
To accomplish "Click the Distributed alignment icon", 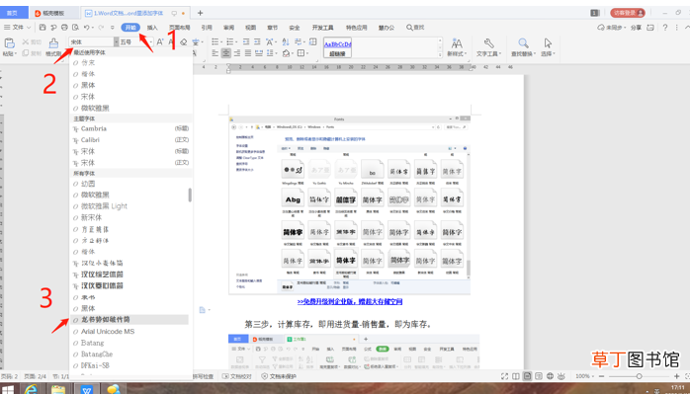I will (x=259, y=53).
